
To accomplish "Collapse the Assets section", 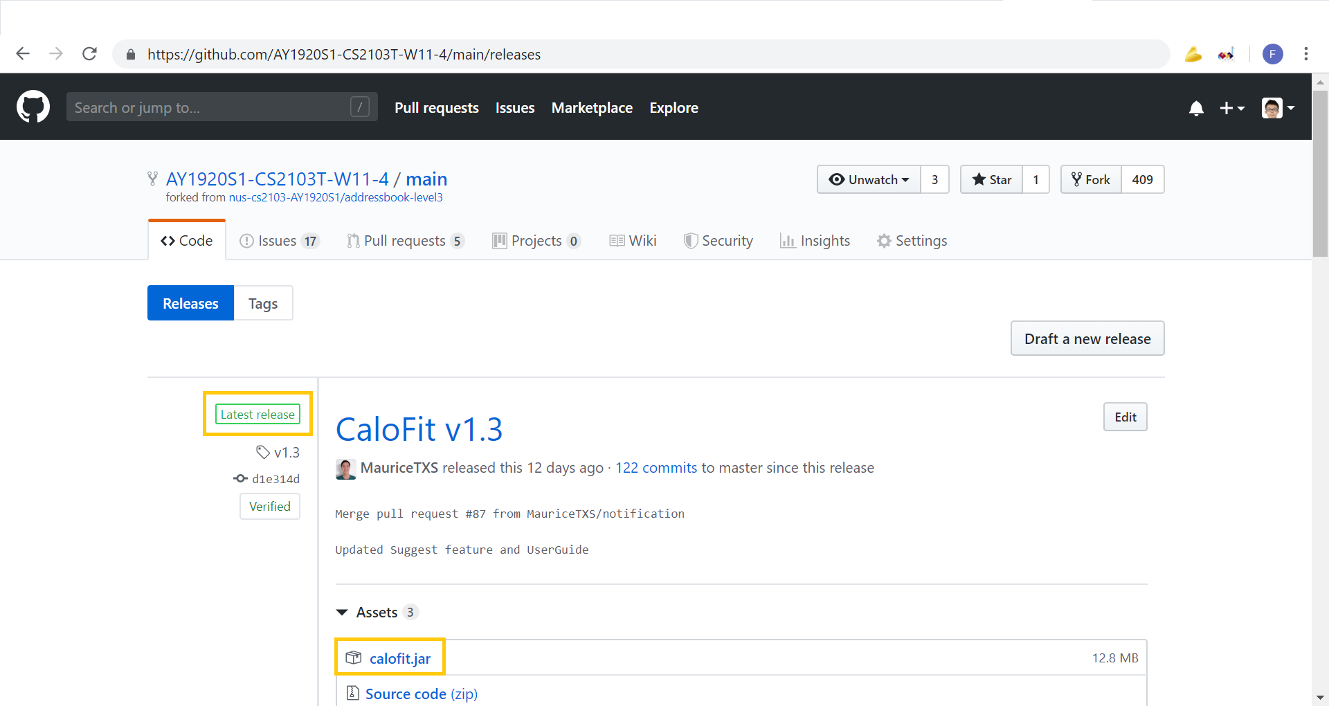I will (377, 612).
